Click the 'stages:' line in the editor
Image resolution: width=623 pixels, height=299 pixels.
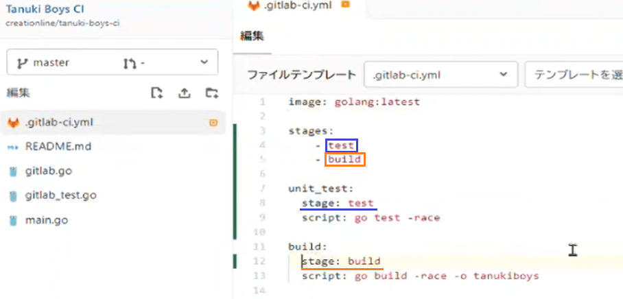[x=311, y=131]
